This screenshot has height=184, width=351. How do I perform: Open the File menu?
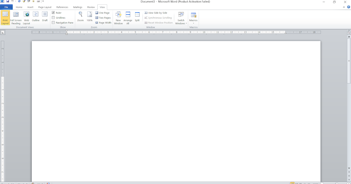6,7
